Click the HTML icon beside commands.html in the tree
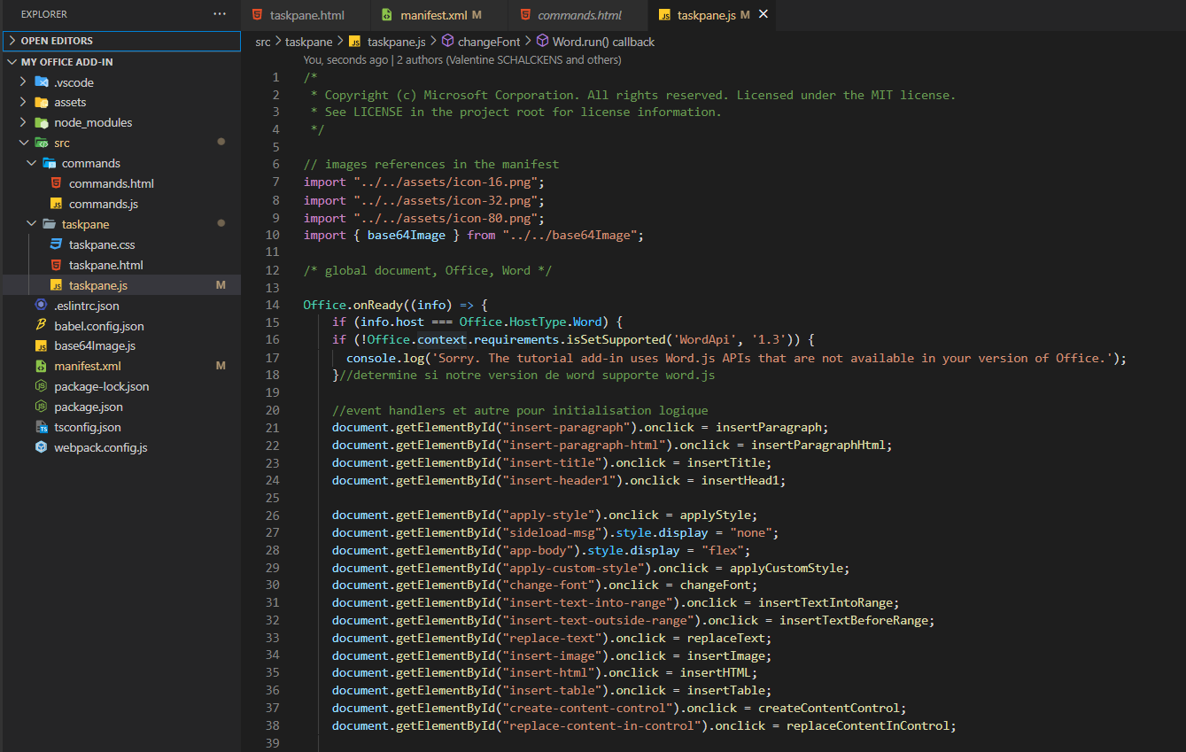The width and height of the screenshot is (1186, 752). pos(56,184)
